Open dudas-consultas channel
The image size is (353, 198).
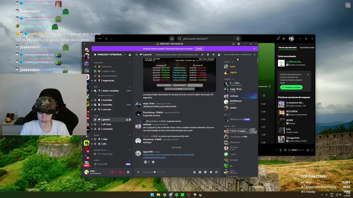tap(112, 91)
